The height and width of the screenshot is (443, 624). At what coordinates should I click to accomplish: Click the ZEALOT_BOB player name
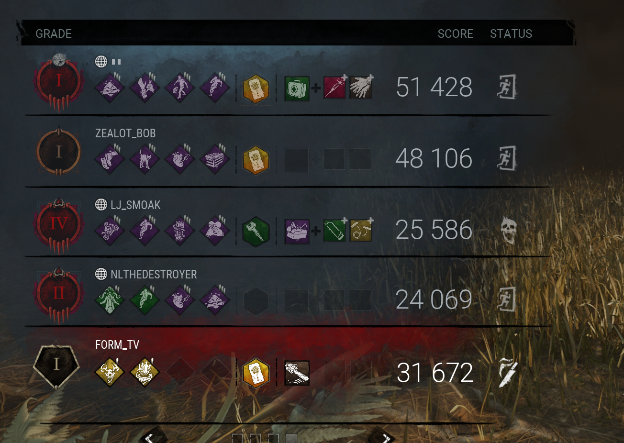click(125, 133)
